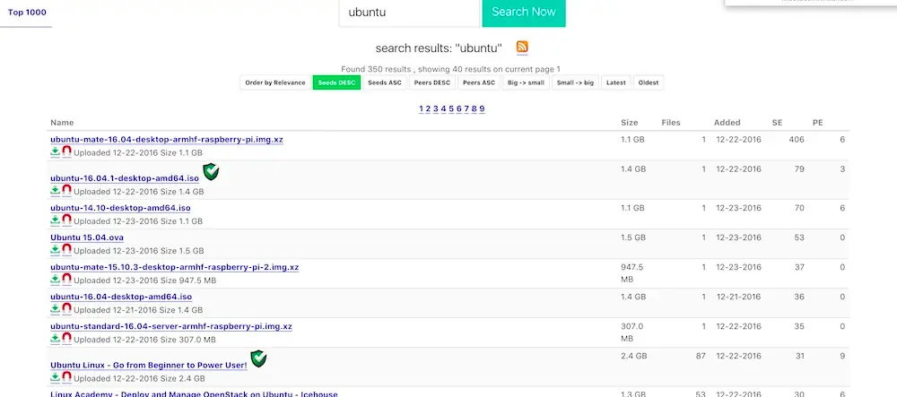The height and width of the screenshot is (397, 897).
Task: Open ubuntu-mate-16.04-desktop-armhf-raspberry-pi.img.xz link
Action: 167,140
